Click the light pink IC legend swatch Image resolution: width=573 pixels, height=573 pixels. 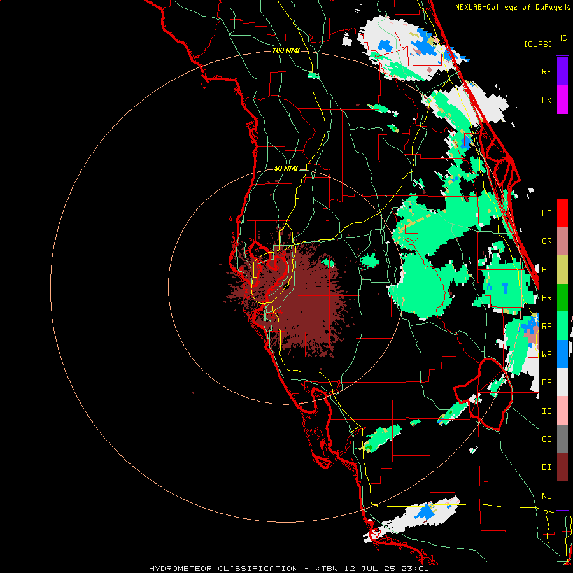pos(562,411)
